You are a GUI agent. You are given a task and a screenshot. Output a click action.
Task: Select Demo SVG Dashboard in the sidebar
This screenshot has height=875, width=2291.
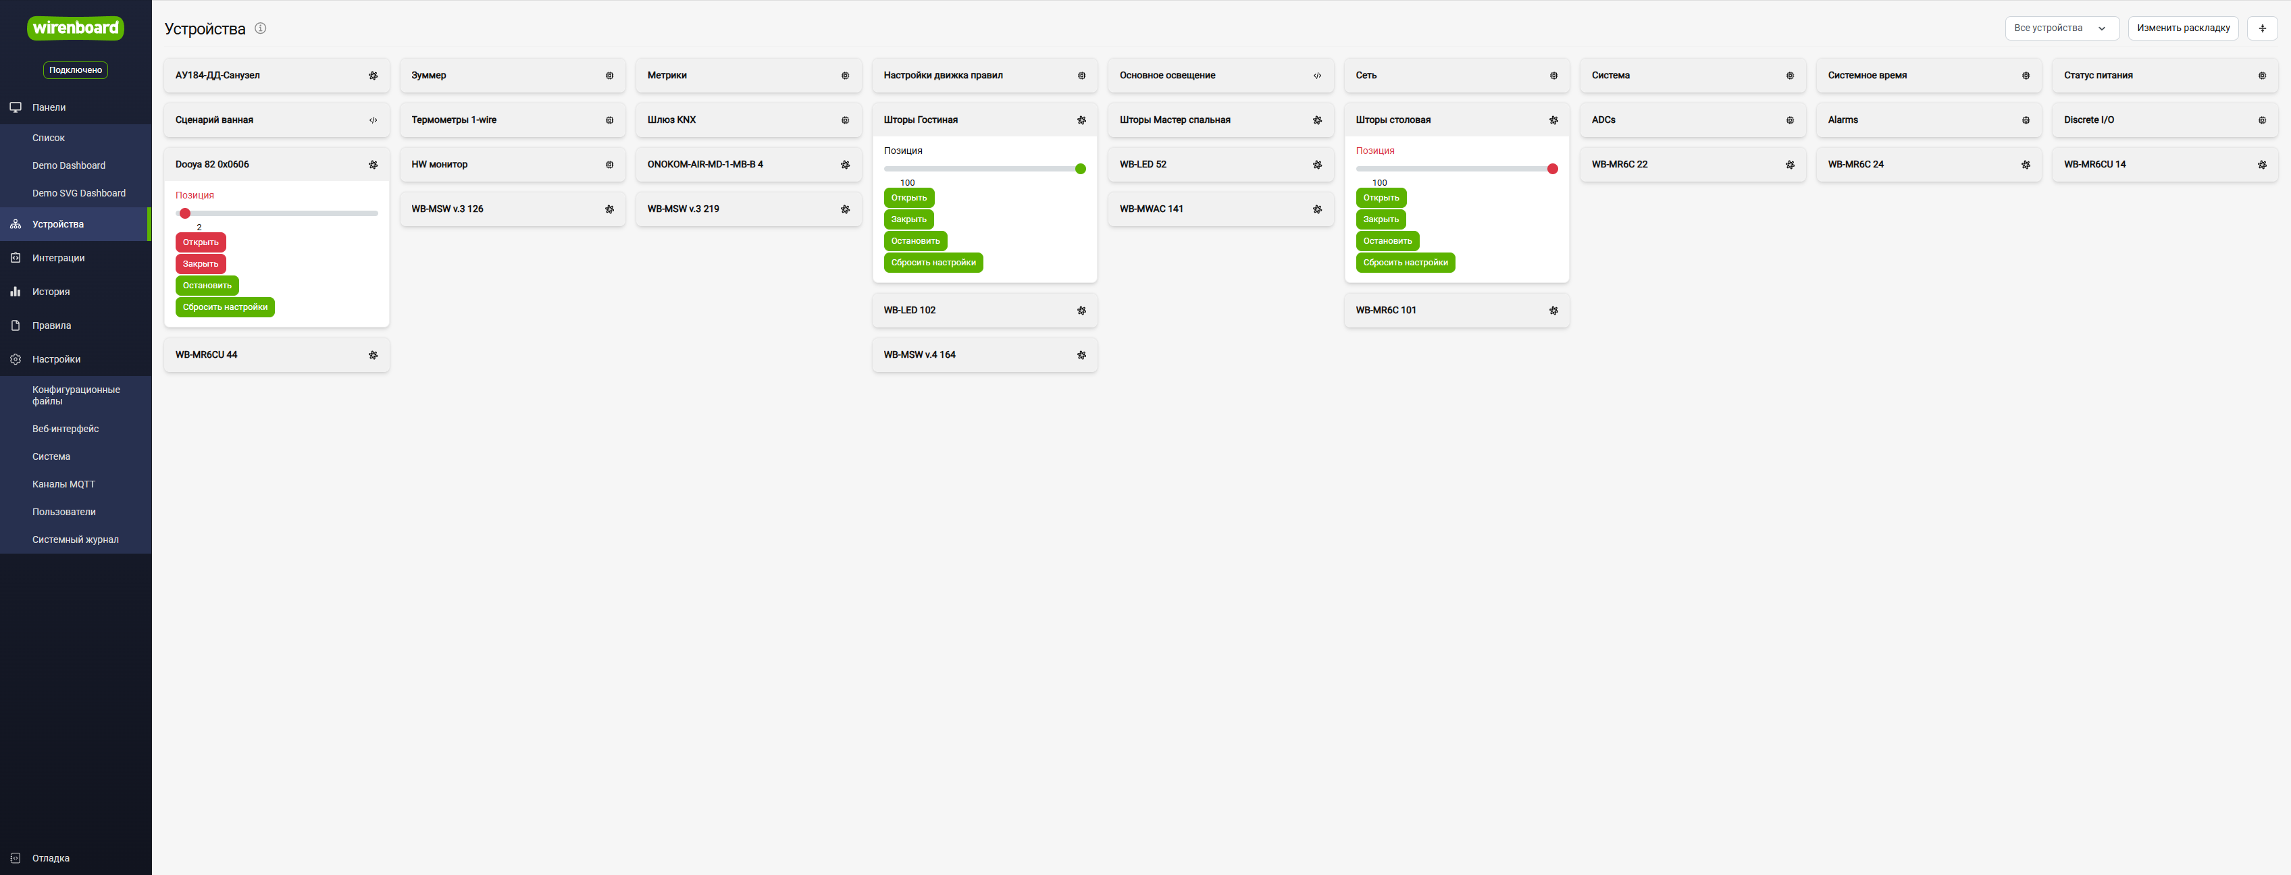[x=78, y=193]
